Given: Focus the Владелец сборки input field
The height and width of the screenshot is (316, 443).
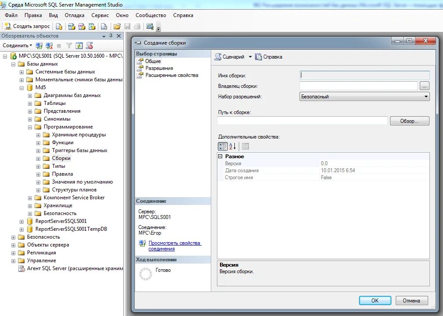Looking at the screenshot, I should [x=358, y=86].
